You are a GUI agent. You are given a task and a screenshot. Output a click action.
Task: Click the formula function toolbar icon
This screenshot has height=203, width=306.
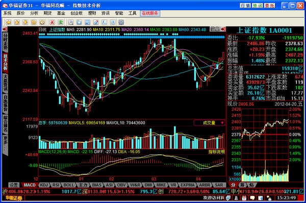coord(104,22)
